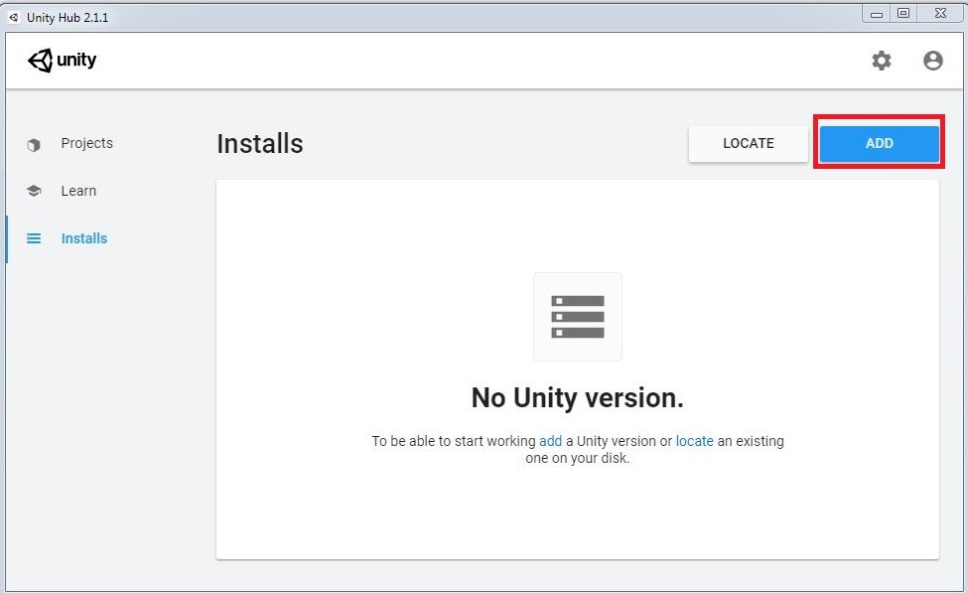
Task: Select the Projects cube icon in sidebar
Action: click(x=35, y=144)
